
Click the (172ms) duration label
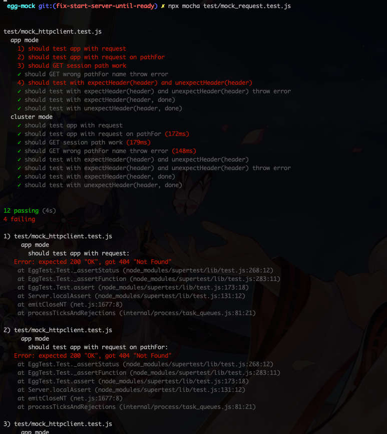coord(177,134)
